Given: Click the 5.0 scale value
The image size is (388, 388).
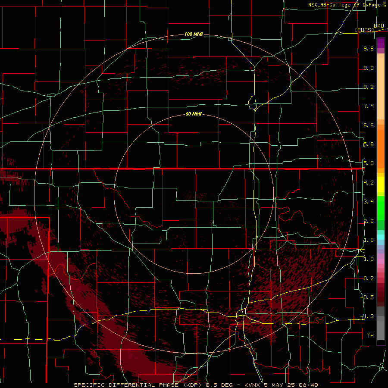Looking at the screenshot, I should tap(369, 163).
